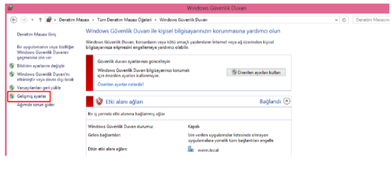
Task: Open Varsayılanları geri yükle link
Action: (39, 88)
